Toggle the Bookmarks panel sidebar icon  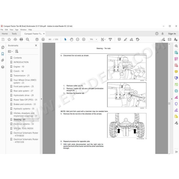pyautogui.click(x=3, y=54)
